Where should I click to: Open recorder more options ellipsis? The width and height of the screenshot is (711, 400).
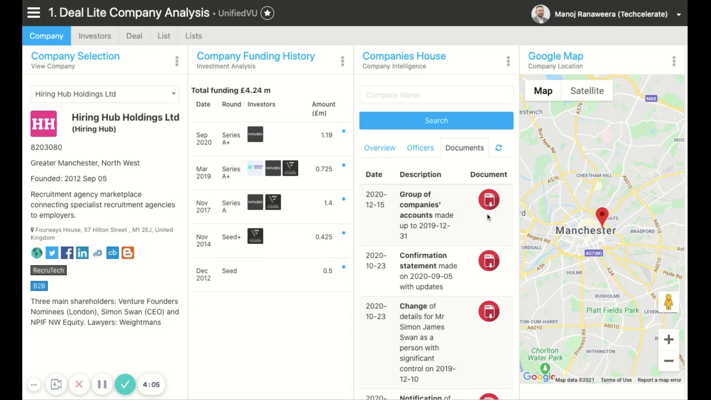coord(34,384)
